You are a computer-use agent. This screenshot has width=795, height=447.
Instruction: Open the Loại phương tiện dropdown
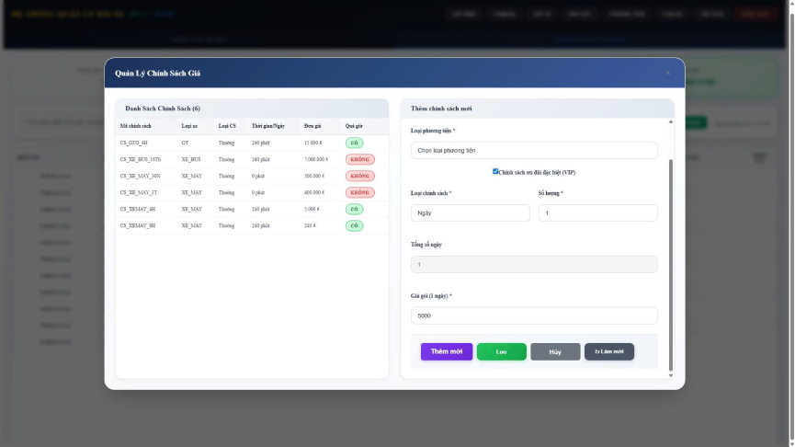pyautogui.click(x=534, y=150)
